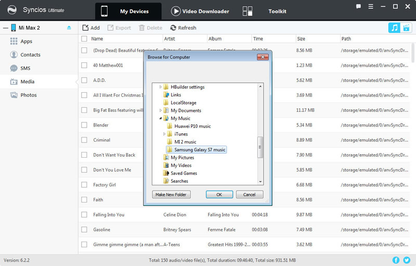This screenshot has width=416, height=266.
Task: Click the Export toolbar button
Action: [119, 28]
